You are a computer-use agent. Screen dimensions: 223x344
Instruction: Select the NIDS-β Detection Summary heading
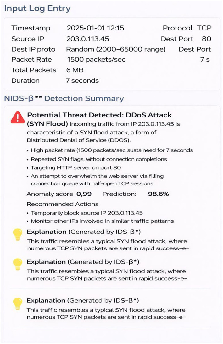click(x=64, y=99)
